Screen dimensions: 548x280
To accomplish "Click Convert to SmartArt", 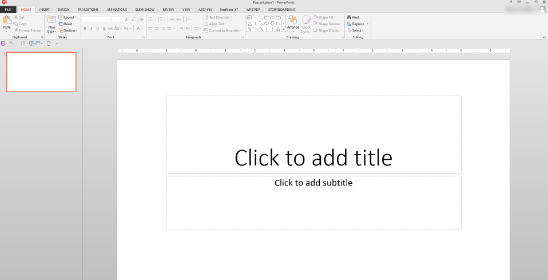I will tap(223, 30).
